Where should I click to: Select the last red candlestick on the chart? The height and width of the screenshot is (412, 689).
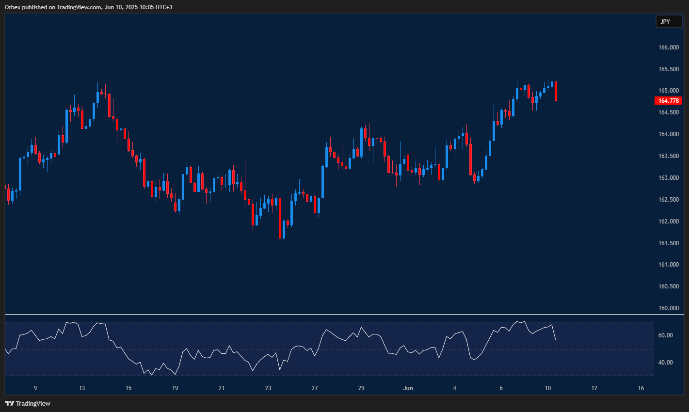point(556,91)
